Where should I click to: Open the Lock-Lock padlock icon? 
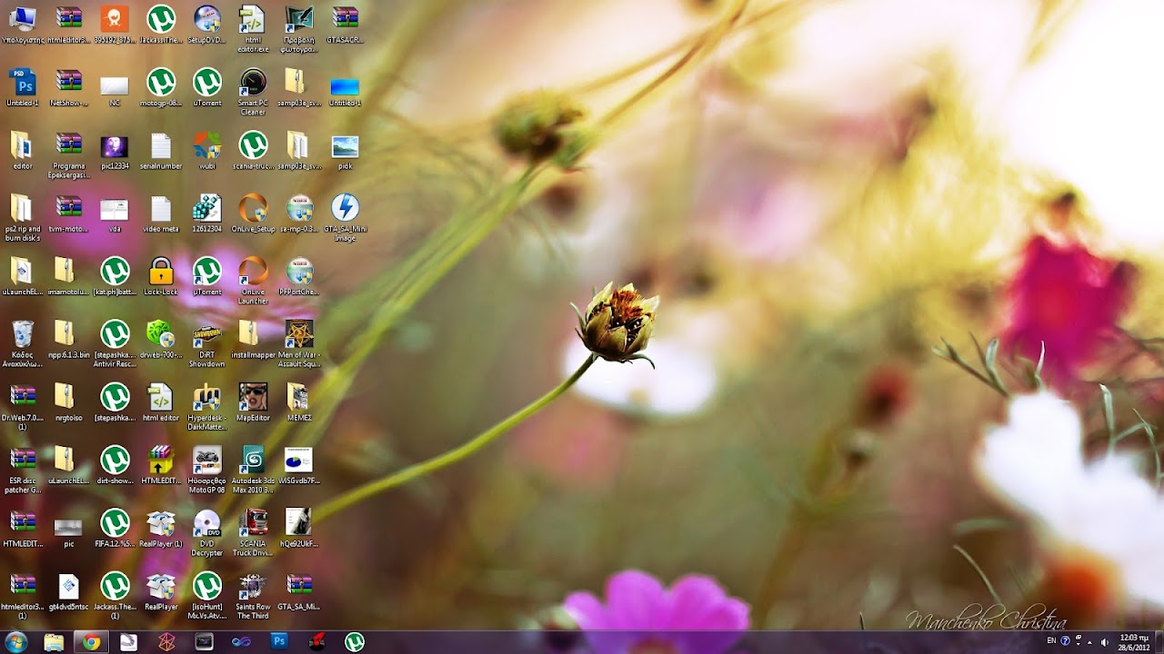160,277
